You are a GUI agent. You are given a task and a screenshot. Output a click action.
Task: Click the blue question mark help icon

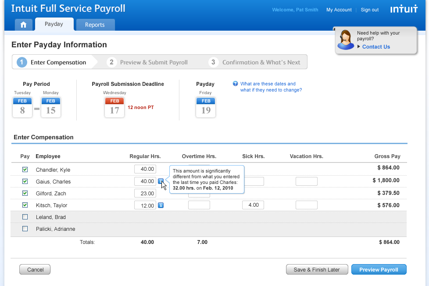click(x=236, y=84)
